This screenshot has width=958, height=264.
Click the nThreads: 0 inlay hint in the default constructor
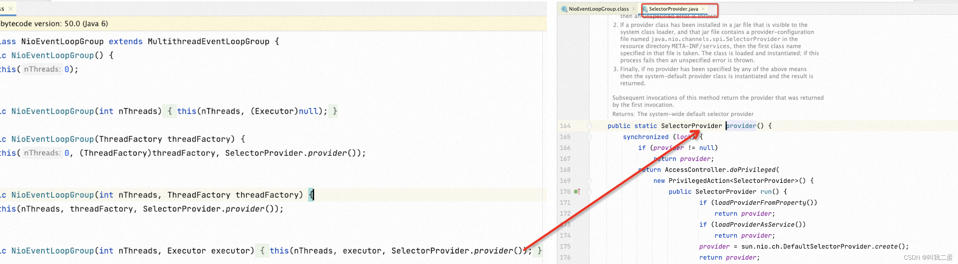pyautogui.click(x=42, y=69)
